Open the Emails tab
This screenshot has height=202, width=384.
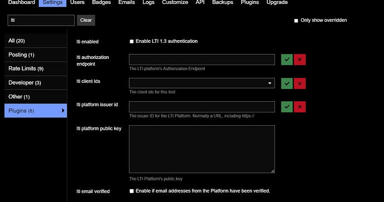pos(127,2)
